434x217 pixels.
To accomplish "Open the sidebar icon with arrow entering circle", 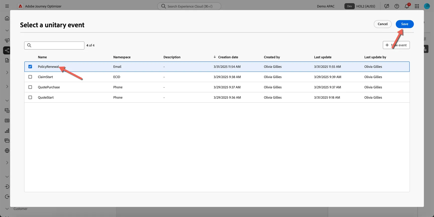I will [x=7, y=187].
